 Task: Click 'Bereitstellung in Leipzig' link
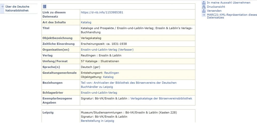(97, 121)
